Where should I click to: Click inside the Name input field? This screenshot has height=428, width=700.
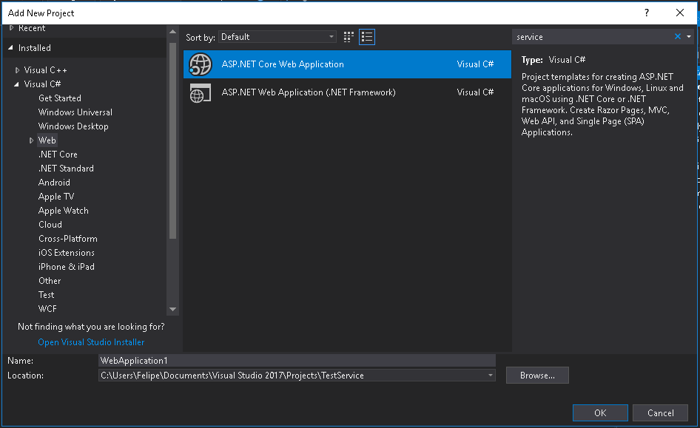pos(296,360)
